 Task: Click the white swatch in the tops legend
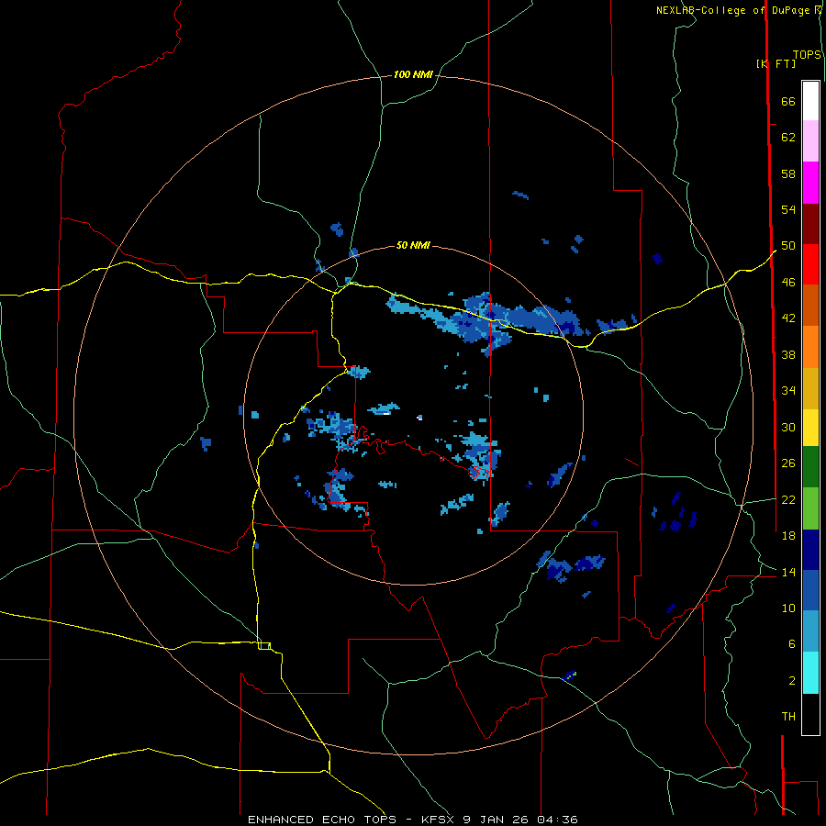tap(810, 101)
